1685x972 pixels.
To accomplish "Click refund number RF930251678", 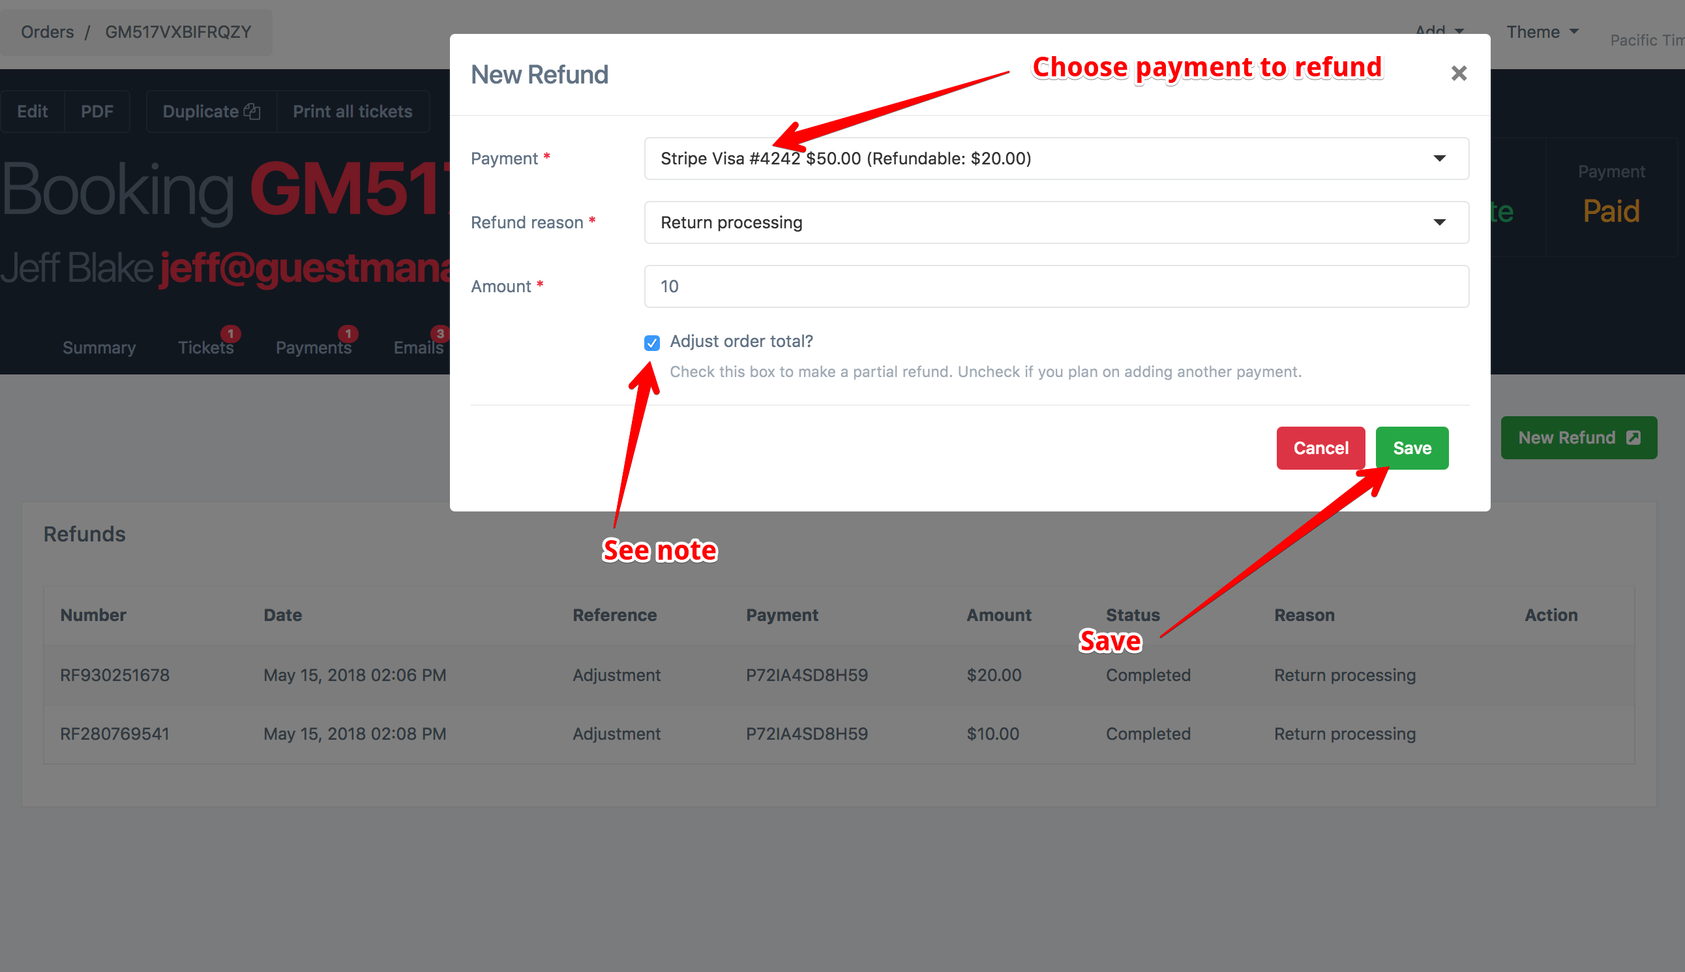I will (115, 675).
